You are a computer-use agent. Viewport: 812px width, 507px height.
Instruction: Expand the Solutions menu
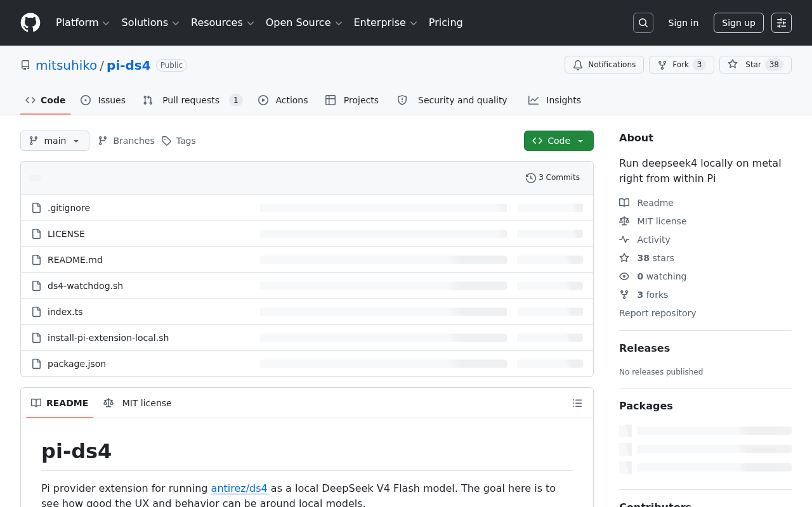(150, 23)
